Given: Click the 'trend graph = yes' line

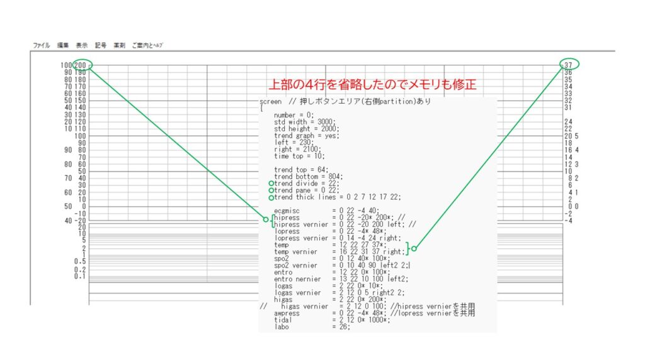Looking at the screenshot, I should click(x=306, y=136).
